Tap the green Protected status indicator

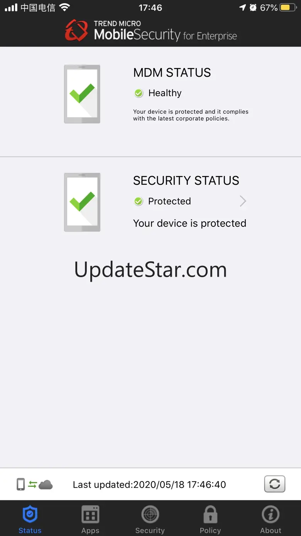(x=139, y=201)
